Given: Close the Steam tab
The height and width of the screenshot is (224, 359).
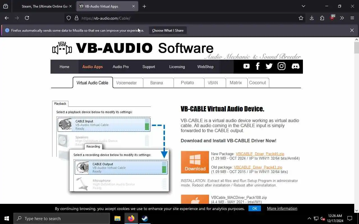Looking at the screenshot, I should click(70, 6).
